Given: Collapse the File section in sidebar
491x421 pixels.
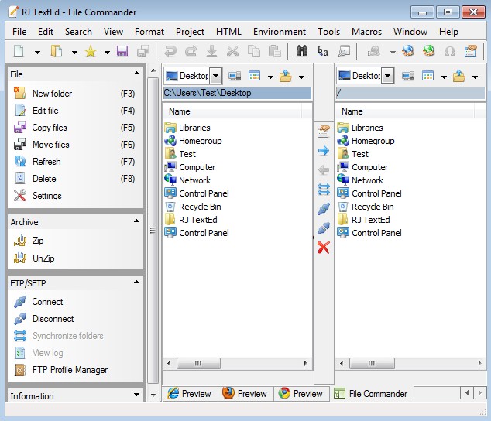Looking at the screenshot, I should point(136,74).
